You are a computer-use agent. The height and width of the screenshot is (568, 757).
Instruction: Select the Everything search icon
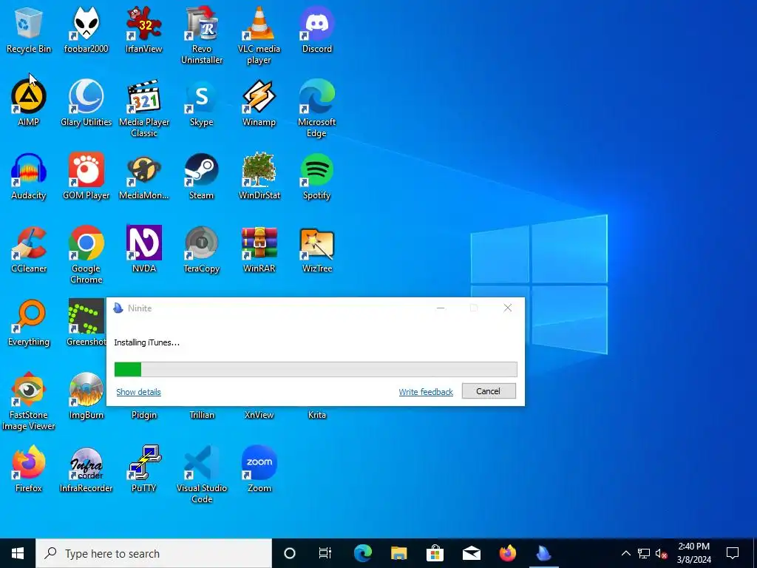29,323
